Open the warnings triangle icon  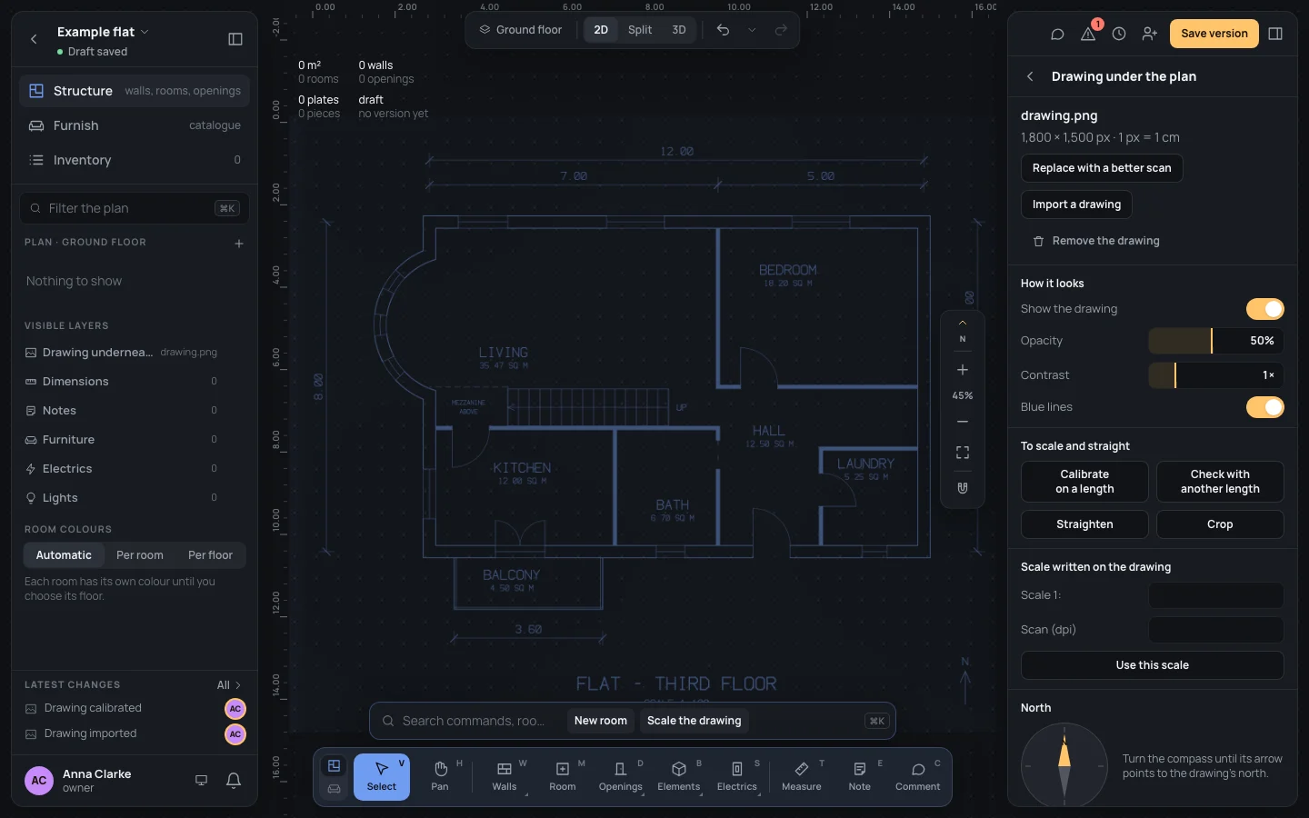[1088, 34]
